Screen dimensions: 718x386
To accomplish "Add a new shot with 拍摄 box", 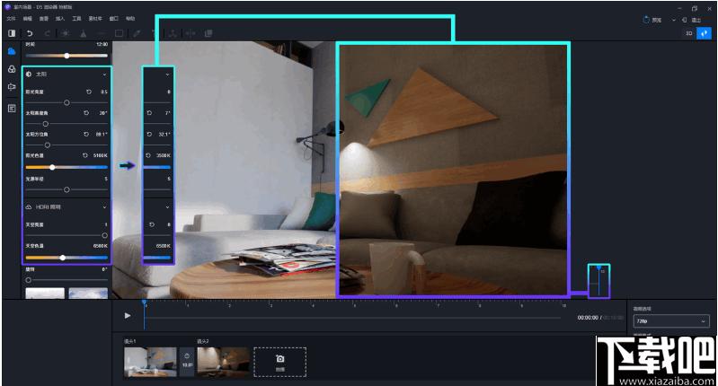I will pos(279,362).
